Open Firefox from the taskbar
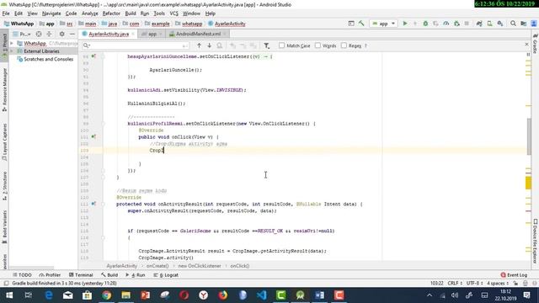The image size is (539, 303). point(222,295)
